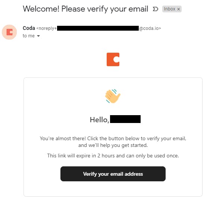Expand the "to me" recipient details arrow

38,36
